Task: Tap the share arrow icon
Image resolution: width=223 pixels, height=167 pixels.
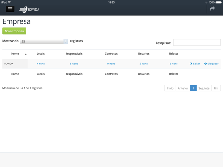Action: 212,9
